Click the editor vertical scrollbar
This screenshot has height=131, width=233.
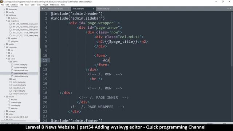coord(232,39)
